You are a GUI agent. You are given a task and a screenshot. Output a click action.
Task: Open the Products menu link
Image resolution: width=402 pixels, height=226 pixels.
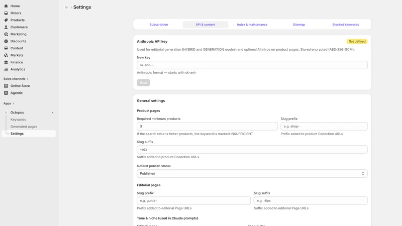[18, 20]
